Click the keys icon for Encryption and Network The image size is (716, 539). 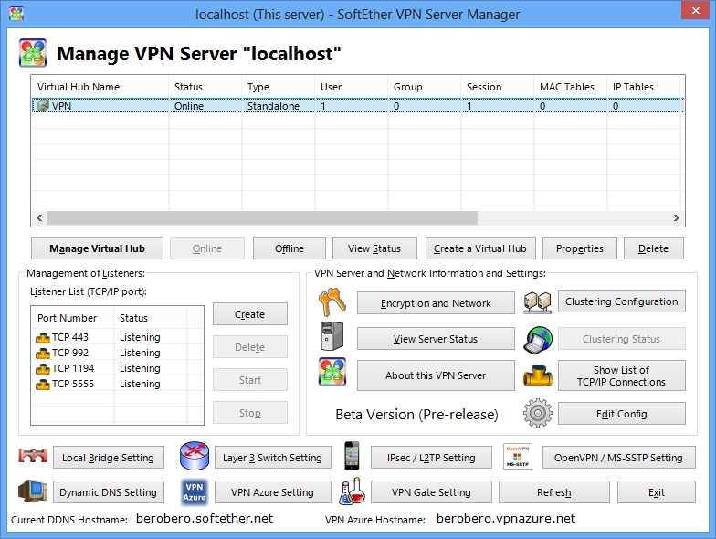click(332, 301)
